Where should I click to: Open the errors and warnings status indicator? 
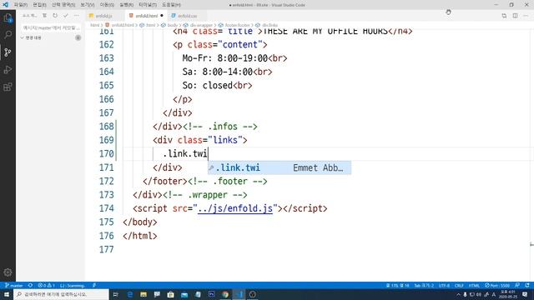click(x=46, y=285)
